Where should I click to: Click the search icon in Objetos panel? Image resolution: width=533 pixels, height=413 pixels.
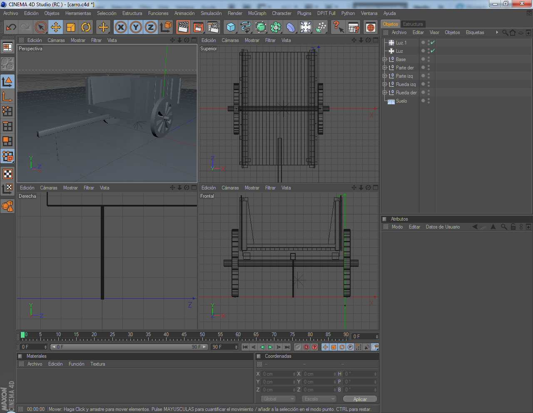tap(505, 32)
